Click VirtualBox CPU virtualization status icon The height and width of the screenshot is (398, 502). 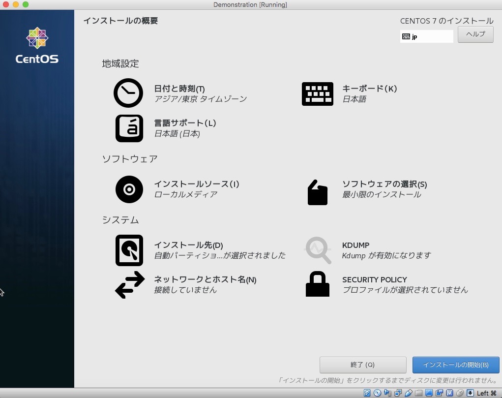(x=449, y=393)
